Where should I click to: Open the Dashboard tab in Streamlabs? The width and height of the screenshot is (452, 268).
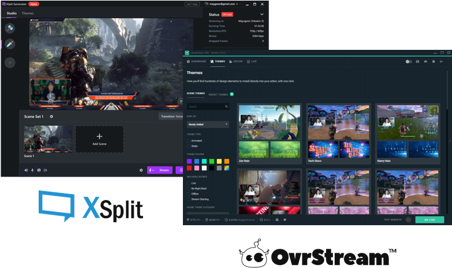[x=196, y=62]
